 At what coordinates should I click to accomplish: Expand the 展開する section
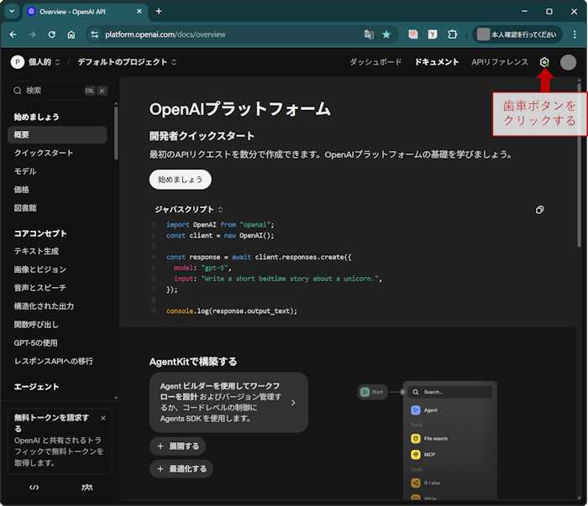tap(177, 446)
